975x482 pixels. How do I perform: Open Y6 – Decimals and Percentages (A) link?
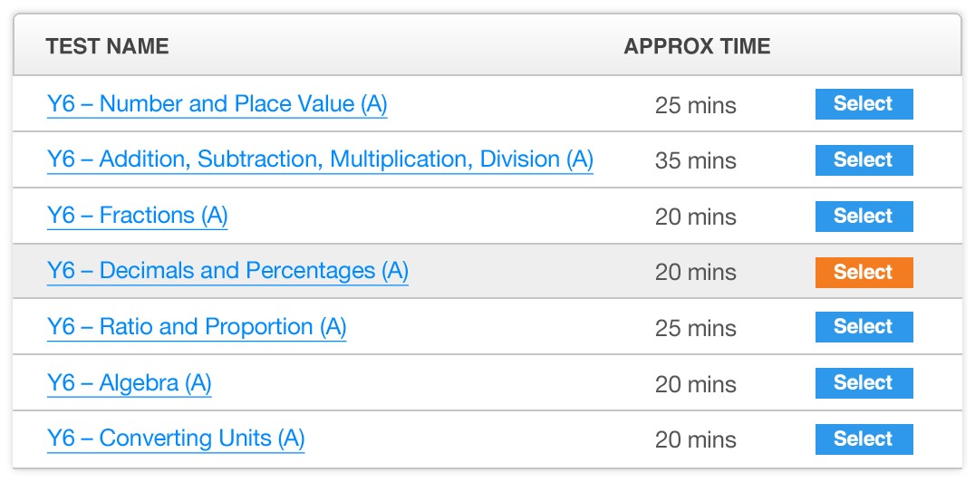tap(227, 271)
